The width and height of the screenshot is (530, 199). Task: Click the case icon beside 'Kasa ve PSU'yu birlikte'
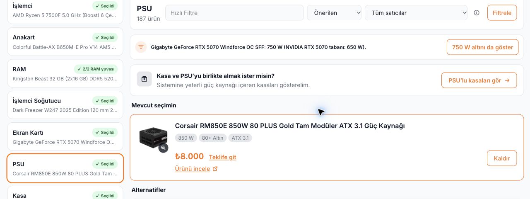(144, 79)
